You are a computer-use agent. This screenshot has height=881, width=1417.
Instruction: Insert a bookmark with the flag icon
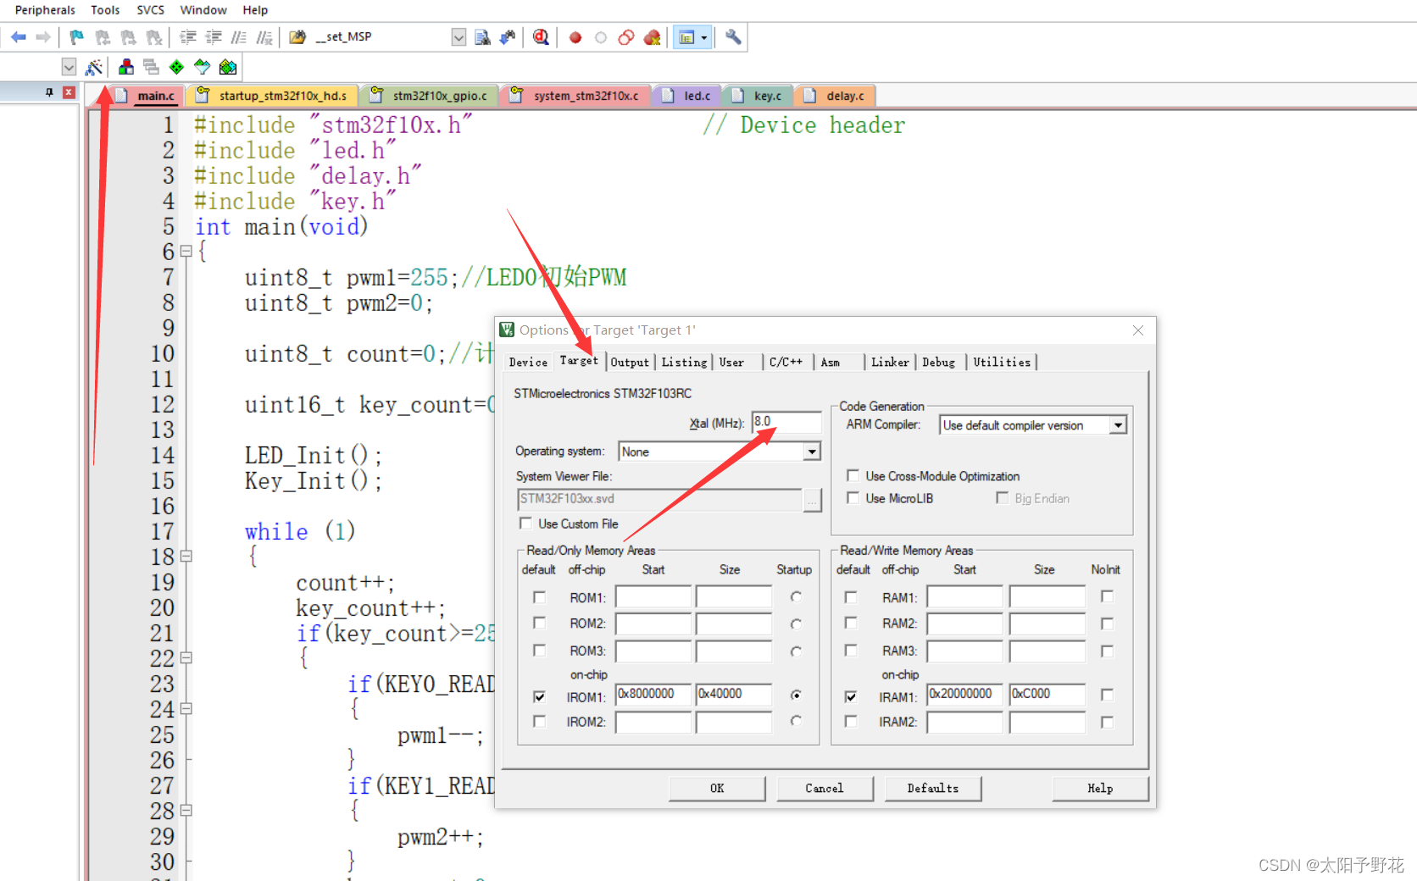click(x=77, y=37)
